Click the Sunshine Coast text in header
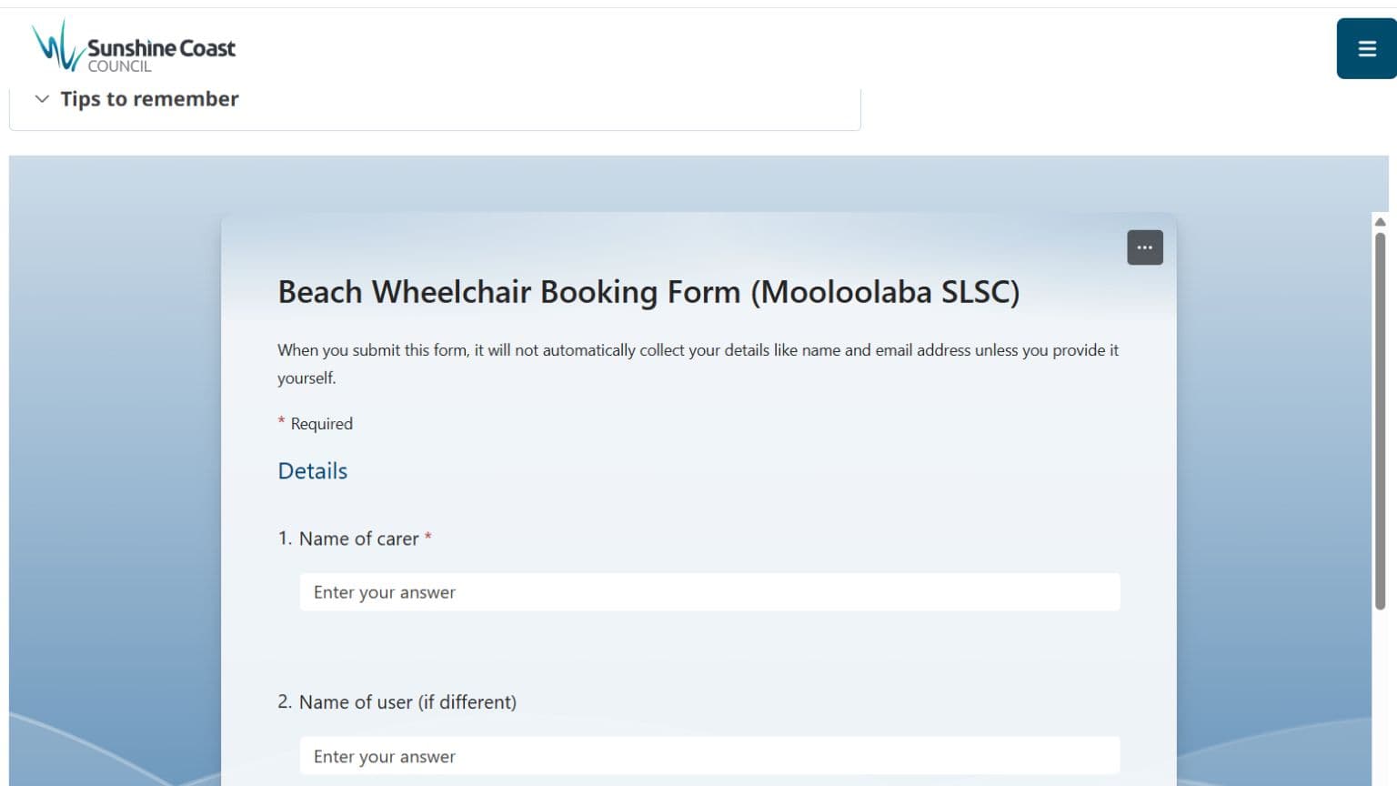1397x786 pixels. point(161,47)
